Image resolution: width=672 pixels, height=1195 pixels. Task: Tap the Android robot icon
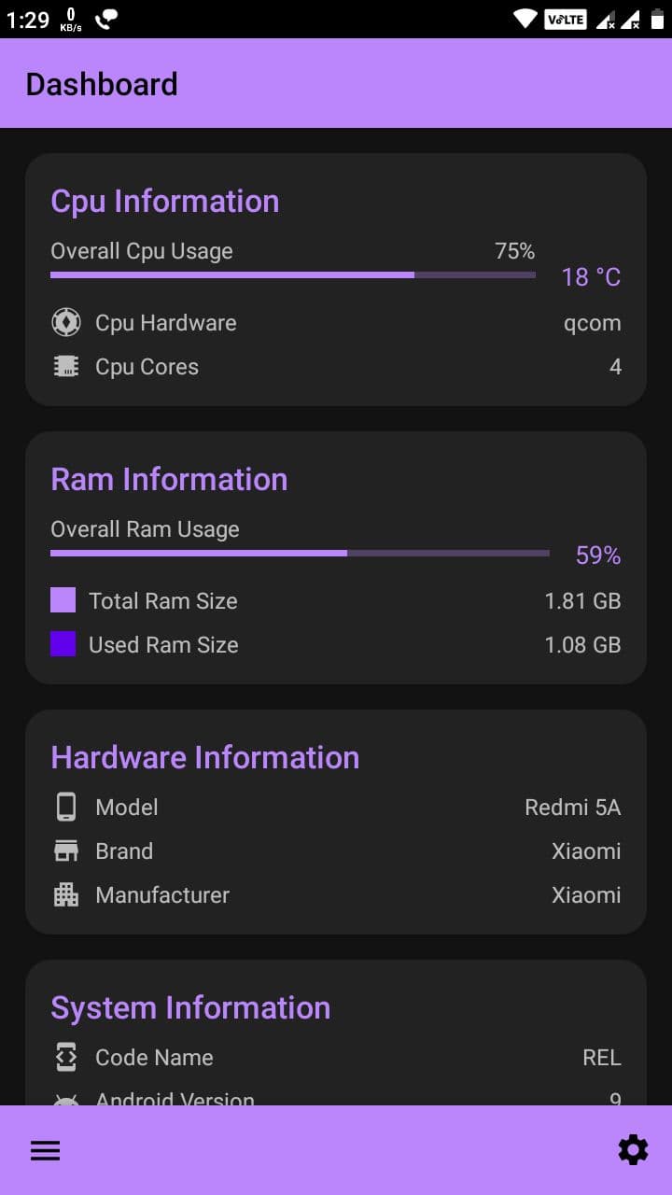[x=65, y=1101]
